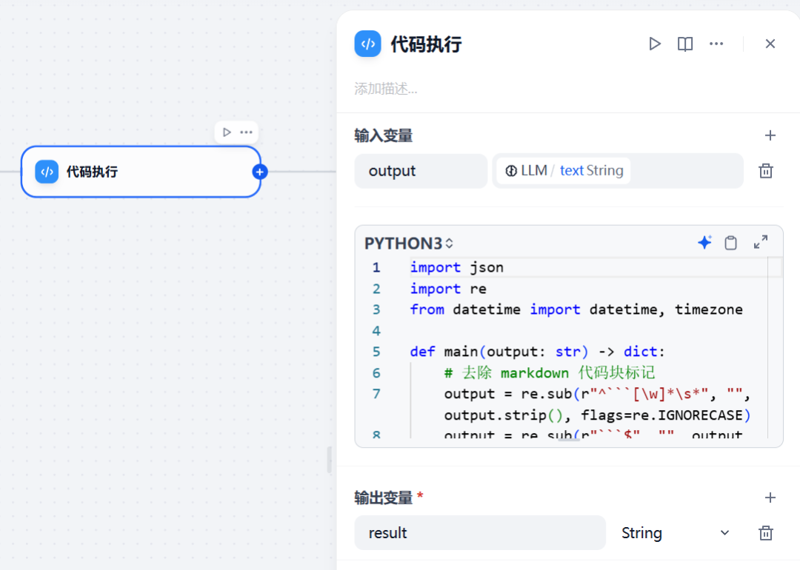Click the def main function definition line
Screen dimensions: 800x570
(537, 352)
